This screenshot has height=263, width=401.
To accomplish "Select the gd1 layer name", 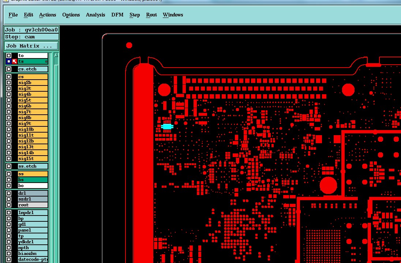I will [x=33, y=224].
